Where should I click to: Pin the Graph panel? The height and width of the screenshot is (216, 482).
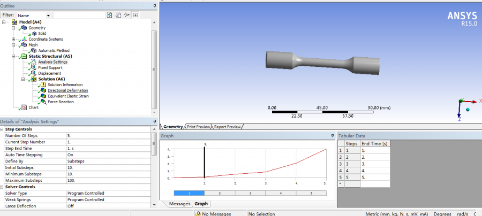(332, 135)
